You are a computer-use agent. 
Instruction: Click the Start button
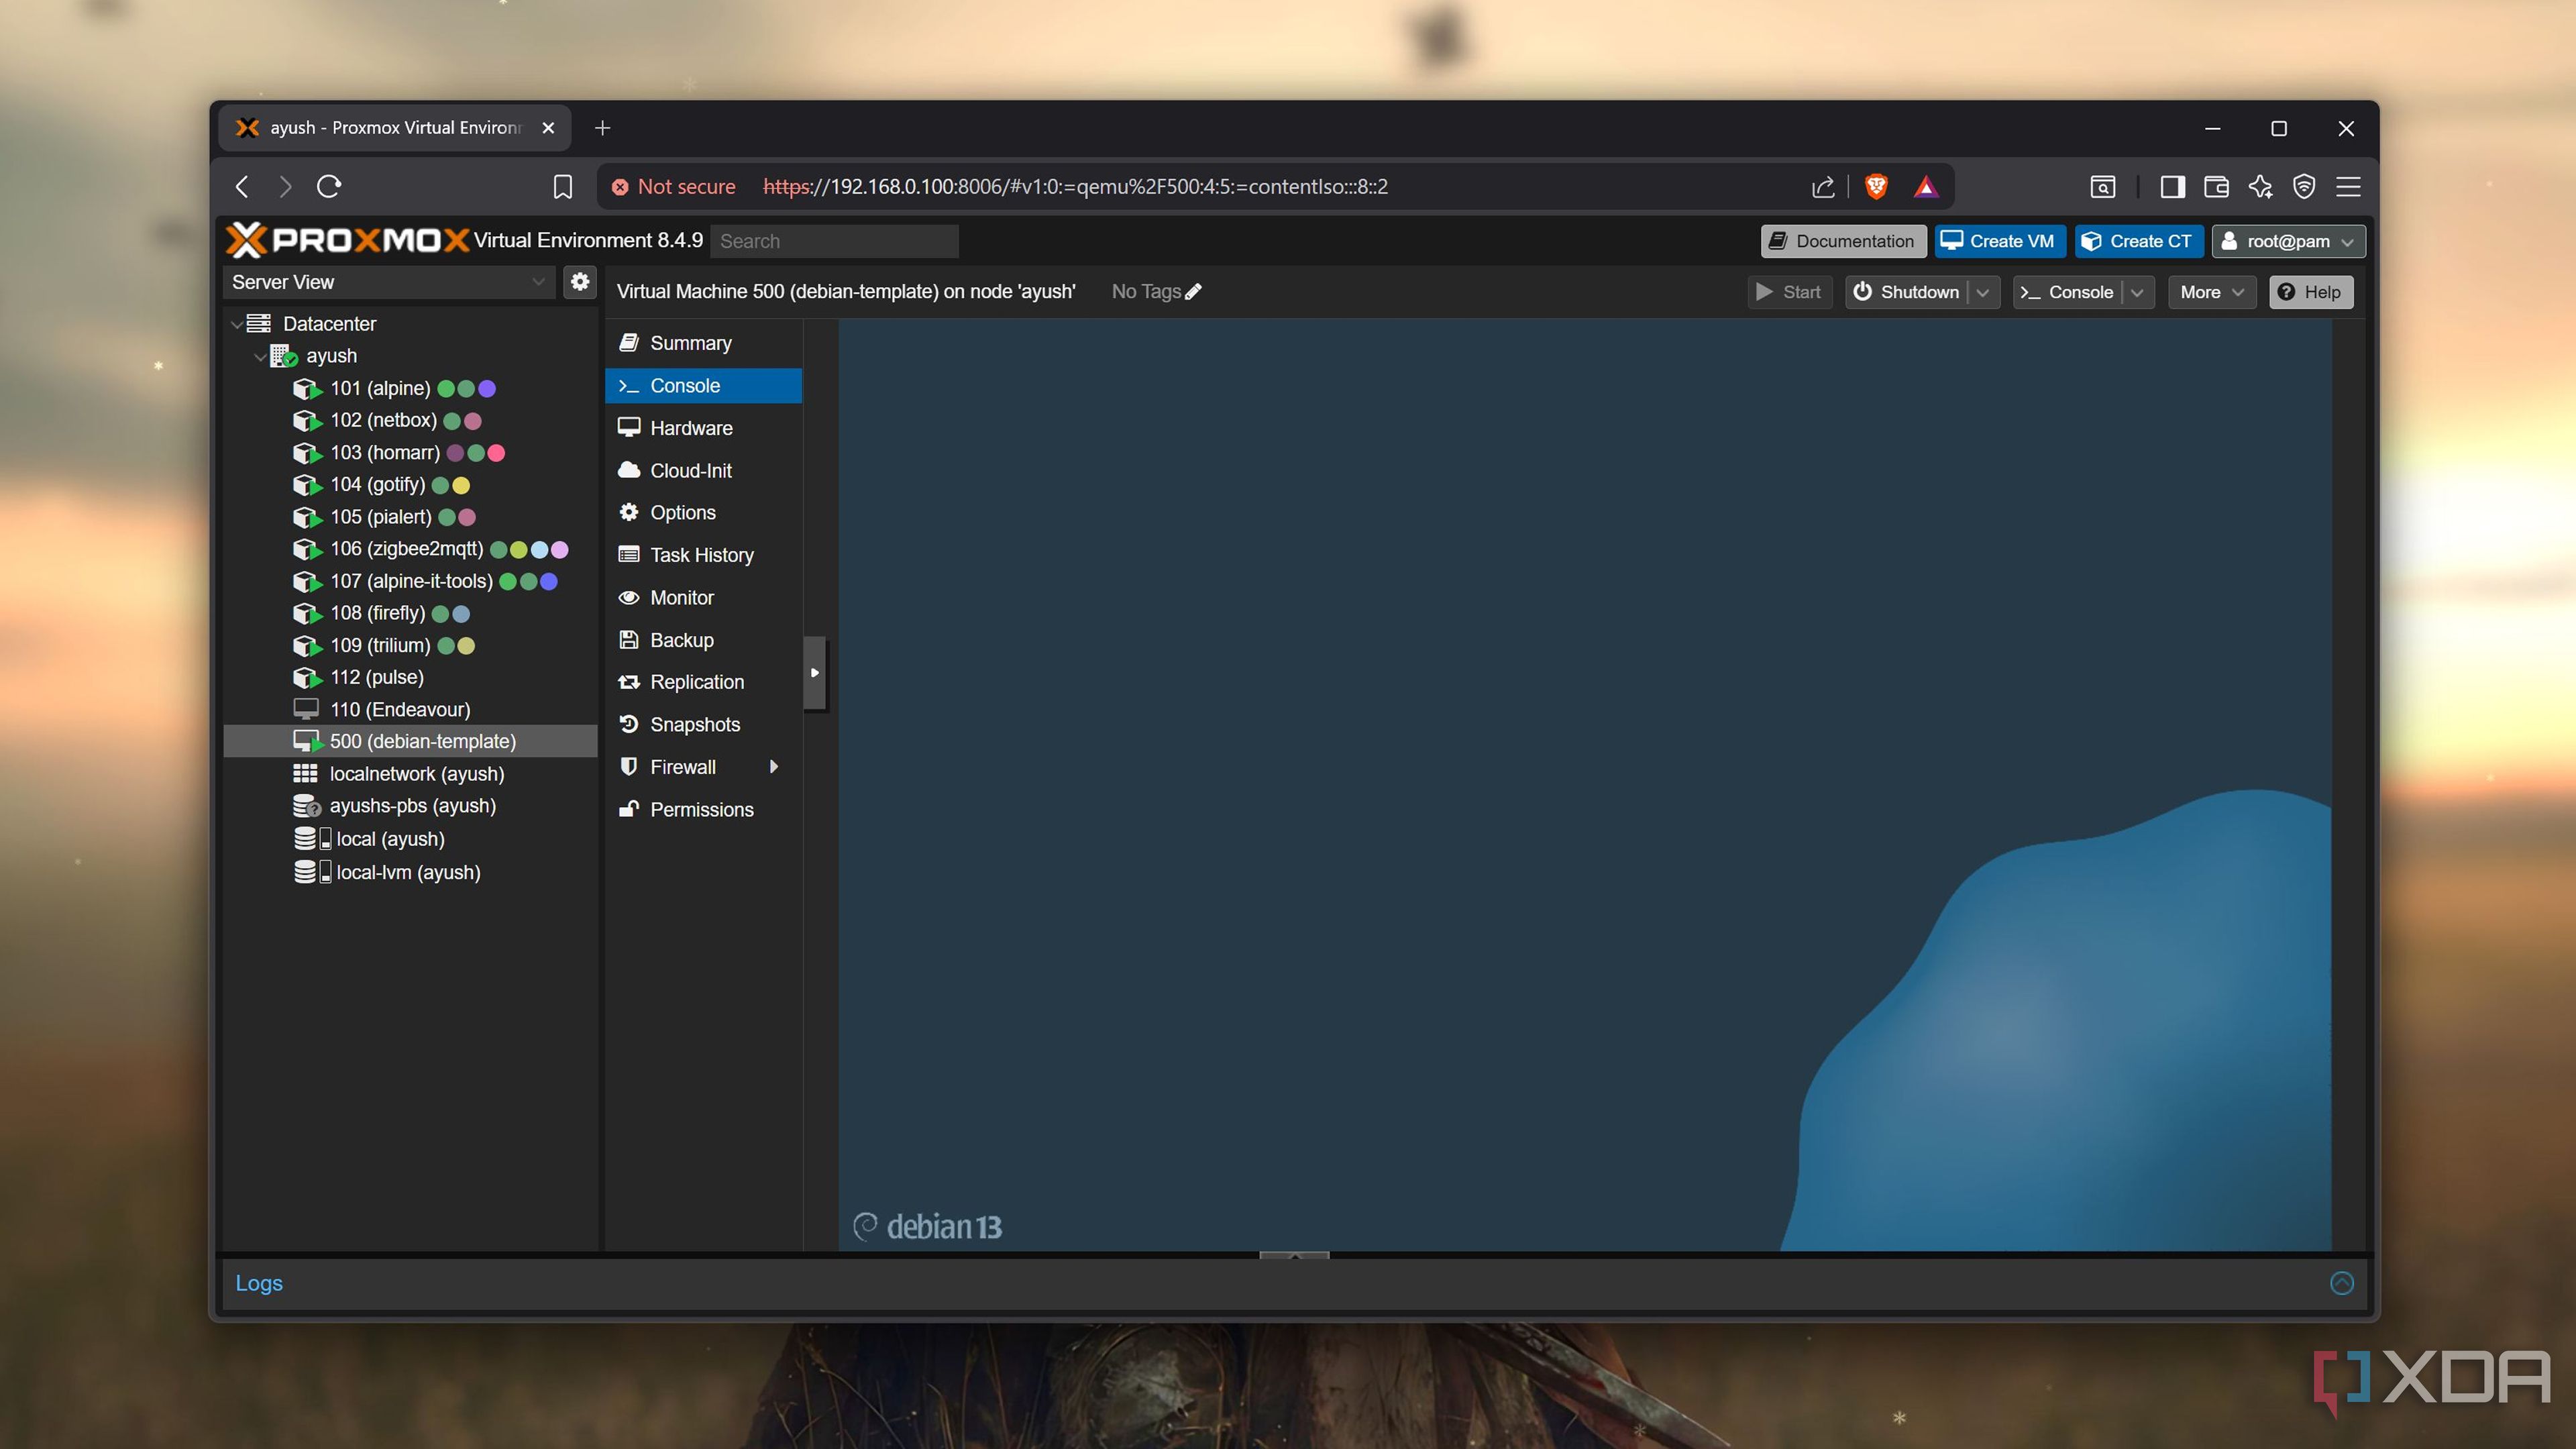(x=1790, y=292)
